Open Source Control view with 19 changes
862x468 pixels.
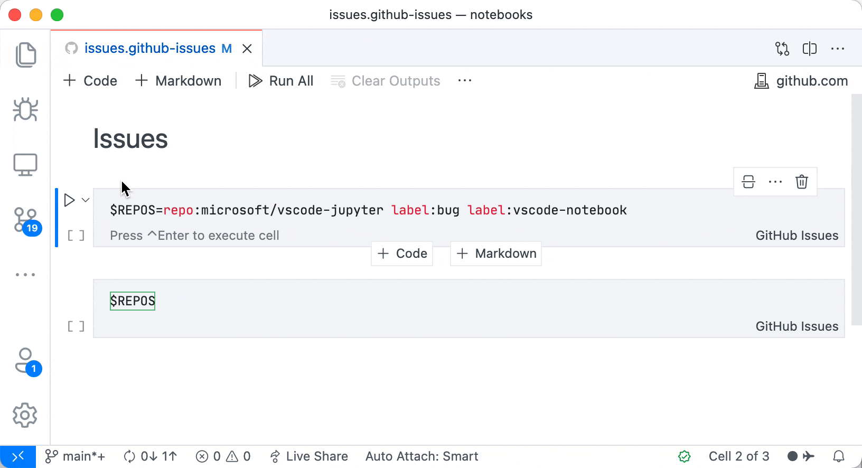25,220
